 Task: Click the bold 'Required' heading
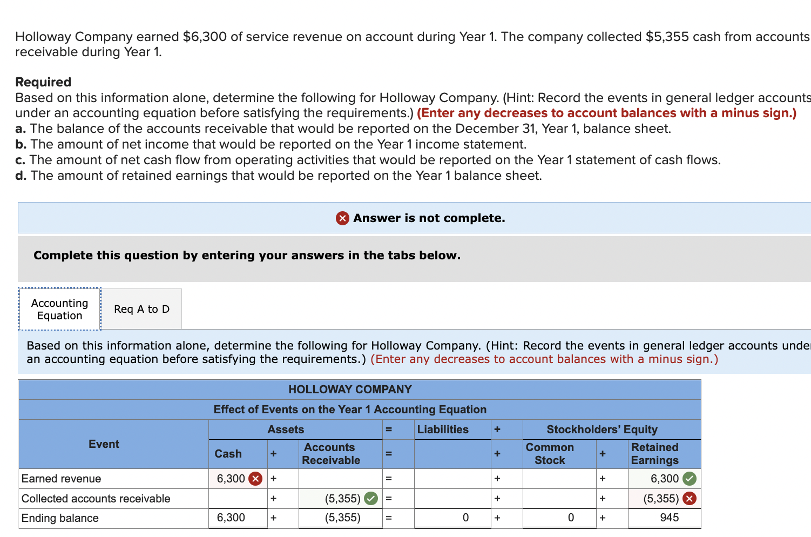[x=43, y=82]
